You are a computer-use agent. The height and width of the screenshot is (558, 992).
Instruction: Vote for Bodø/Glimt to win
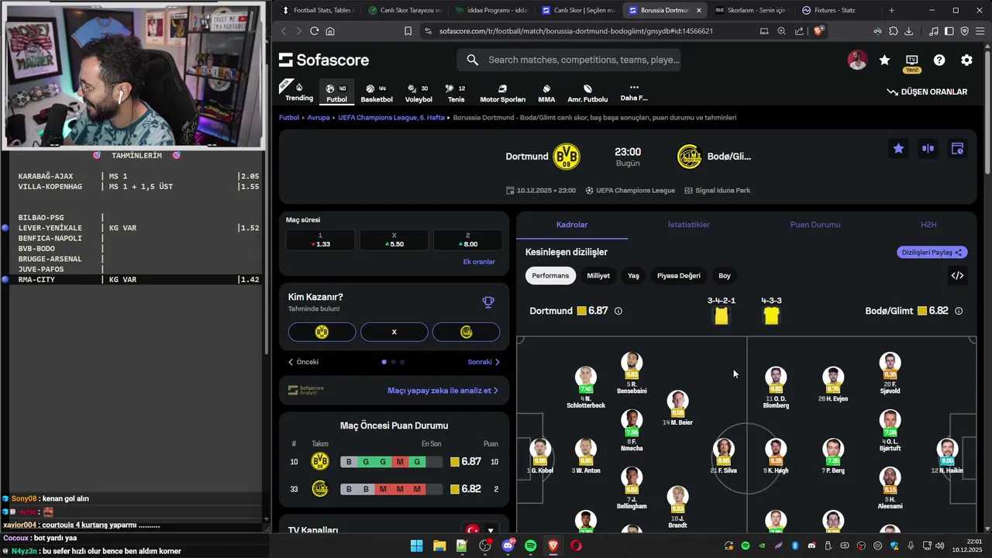[x=466, y=332]
